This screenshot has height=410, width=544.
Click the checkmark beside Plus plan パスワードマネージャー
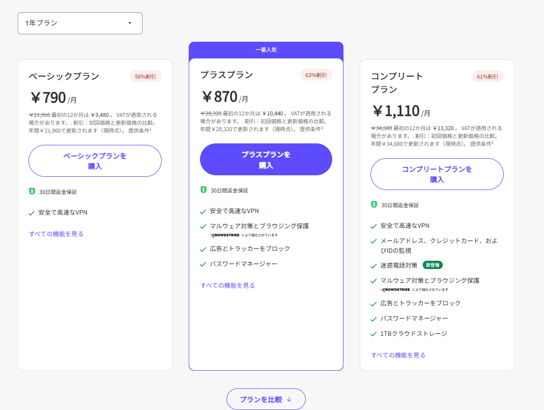[203, 264]
